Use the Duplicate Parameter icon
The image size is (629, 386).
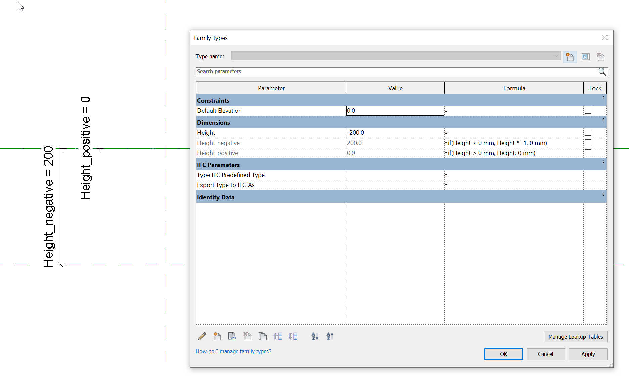point(263,336)
